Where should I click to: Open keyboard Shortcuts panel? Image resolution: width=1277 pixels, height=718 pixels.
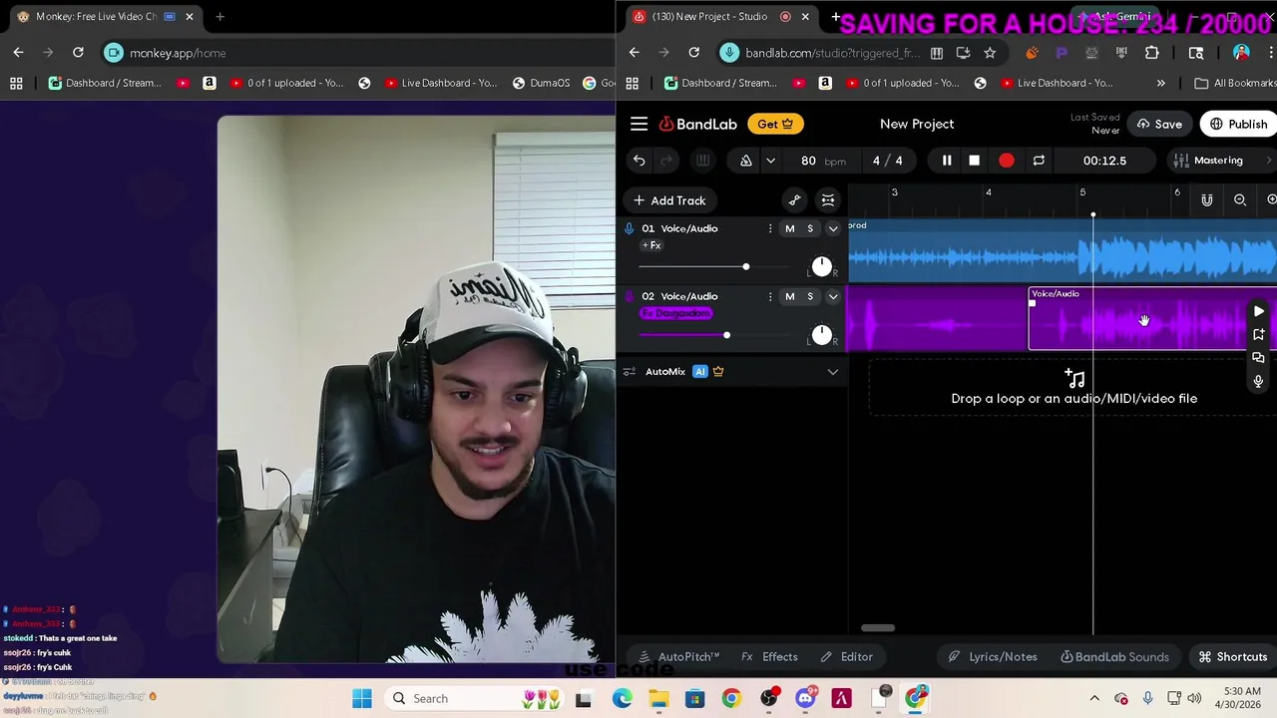point(1233,657)
